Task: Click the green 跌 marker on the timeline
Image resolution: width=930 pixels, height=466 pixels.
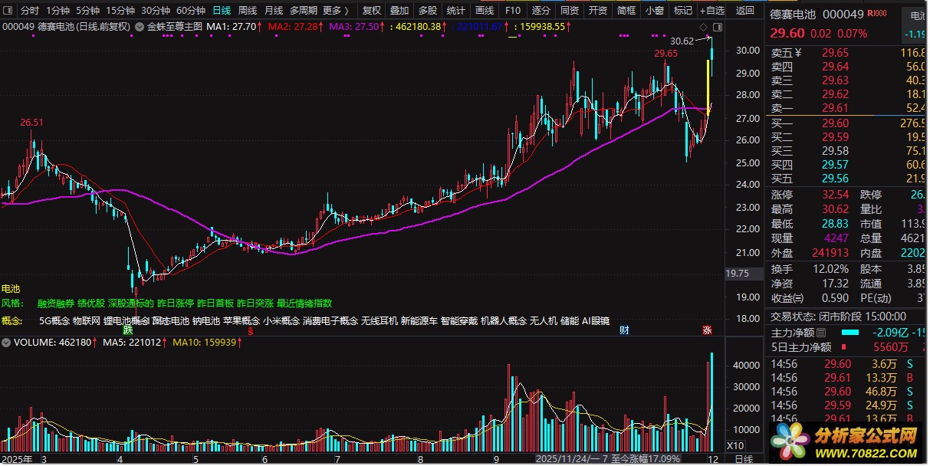Action: click(x=128, y=330)
